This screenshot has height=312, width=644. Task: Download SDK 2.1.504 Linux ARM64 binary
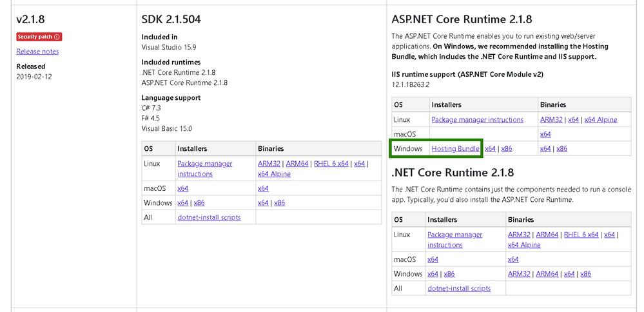[297, 164]
